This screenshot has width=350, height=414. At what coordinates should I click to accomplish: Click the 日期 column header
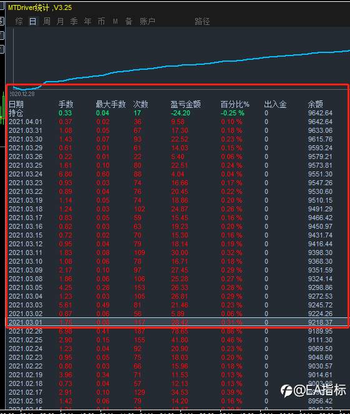[x=16, y=104]
